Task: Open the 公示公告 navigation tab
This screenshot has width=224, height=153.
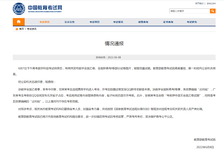Action: (70, 22)
